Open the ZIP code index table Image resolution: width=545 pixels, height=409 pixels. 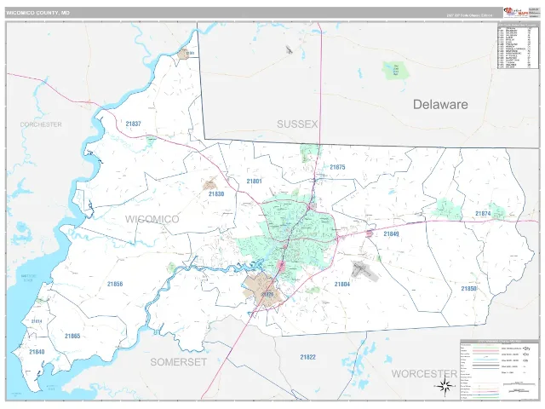tap(518, 45)
